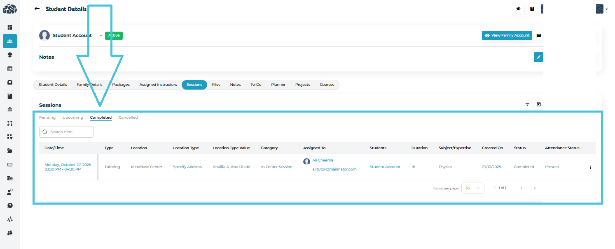This screenshot has height=249, width=615.
Task: Click the back arrow beside Student Details
Action: pos(37,9)
